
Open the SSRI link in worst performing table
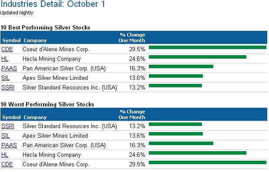[x=8, y=126]
